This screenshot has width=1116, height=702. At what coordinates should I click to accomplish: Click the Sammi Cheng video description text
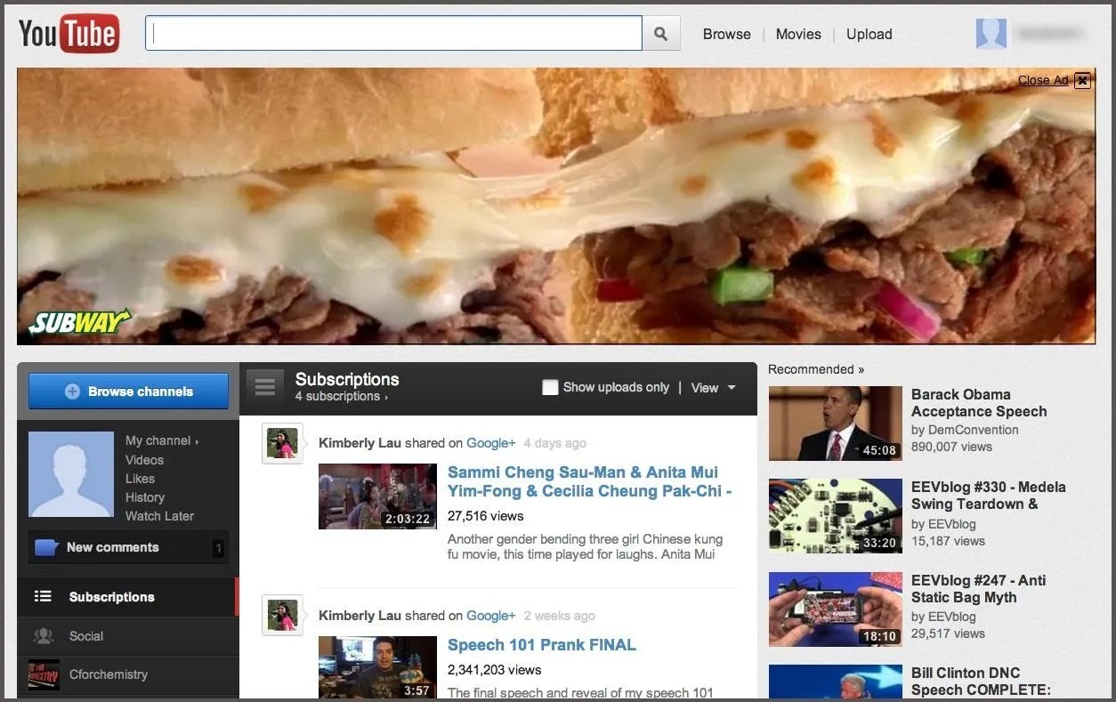pos(585,546)
